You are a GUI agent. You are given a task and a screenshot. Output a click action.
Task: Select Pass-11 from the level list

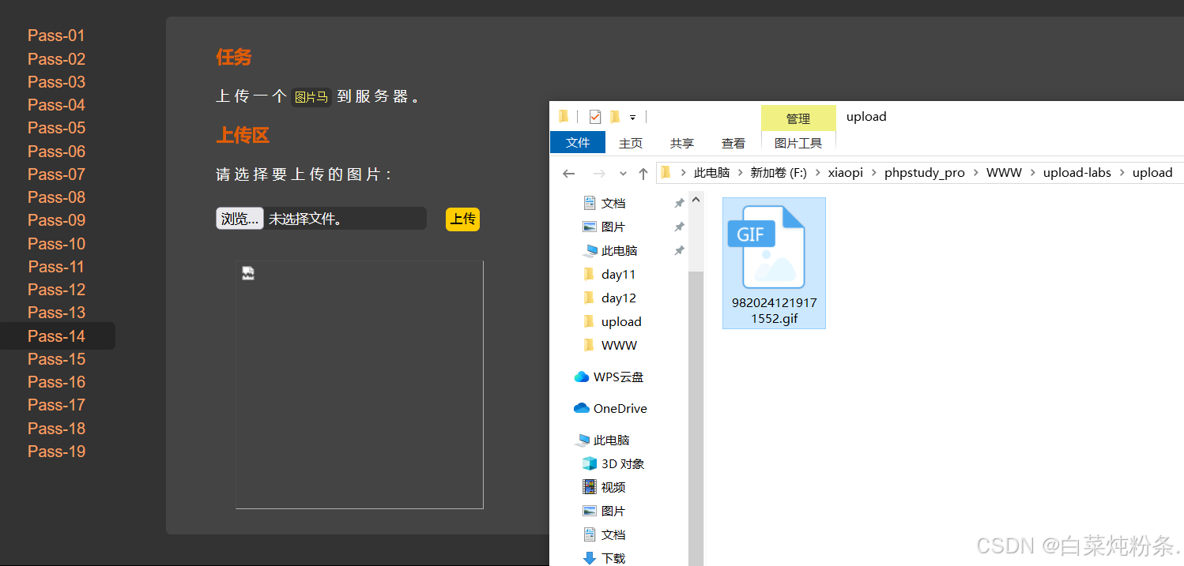point(56,267)
